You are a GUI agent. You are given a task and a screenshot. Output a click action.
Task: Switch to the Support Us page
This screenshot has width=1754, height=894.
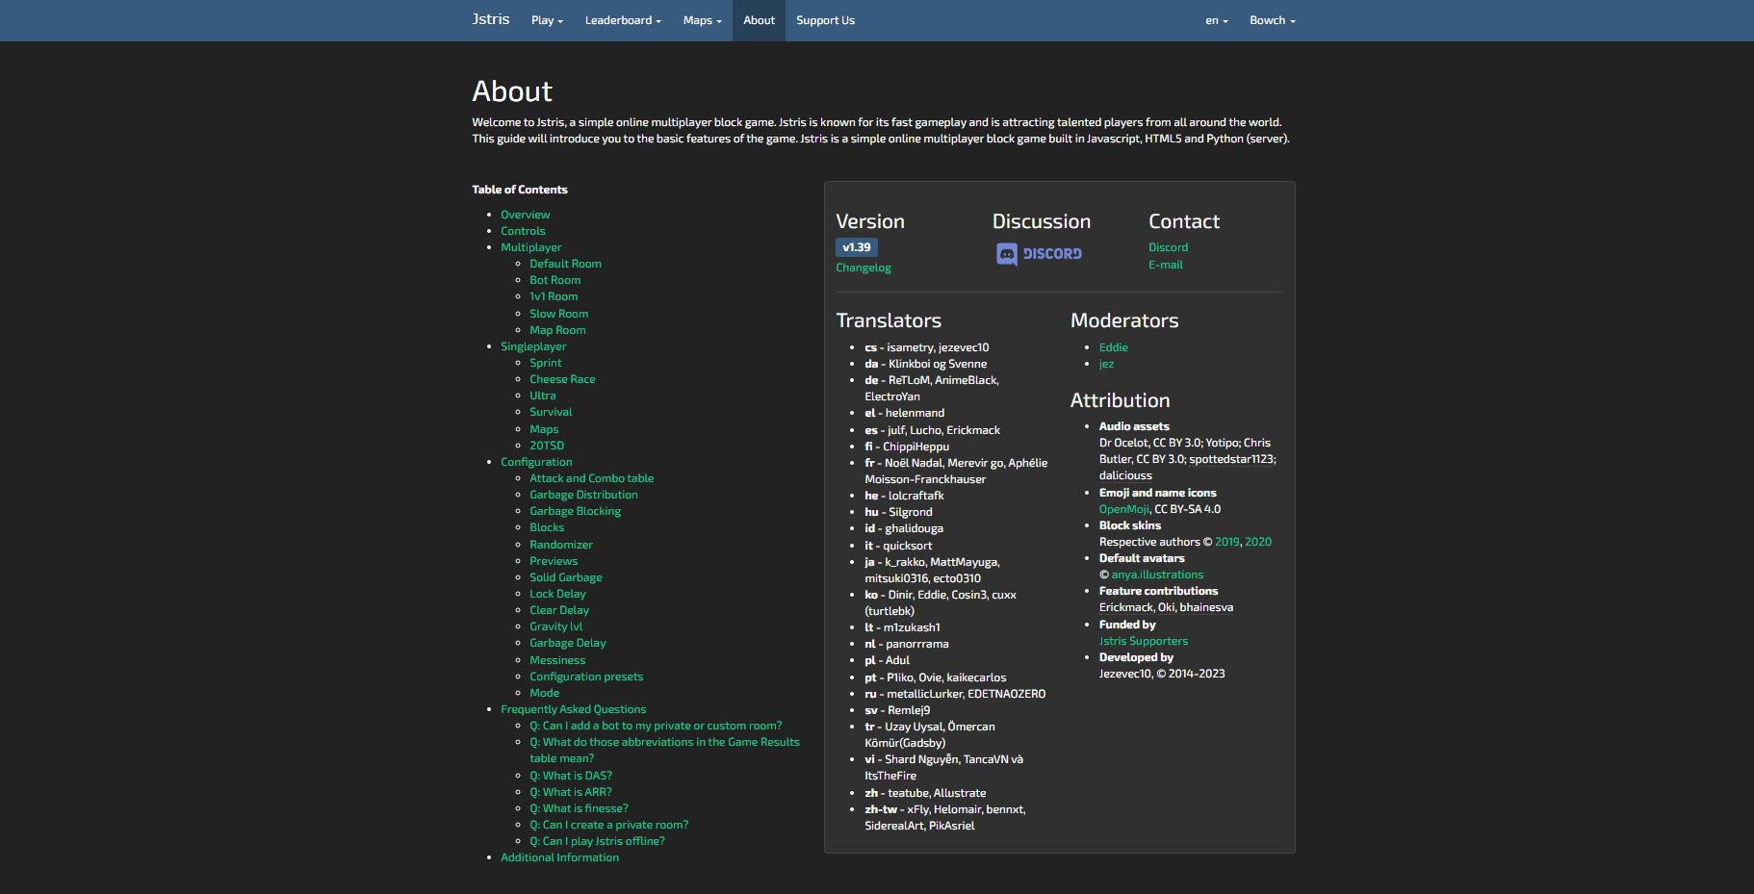pyautogui.click(x=824, y=19)
